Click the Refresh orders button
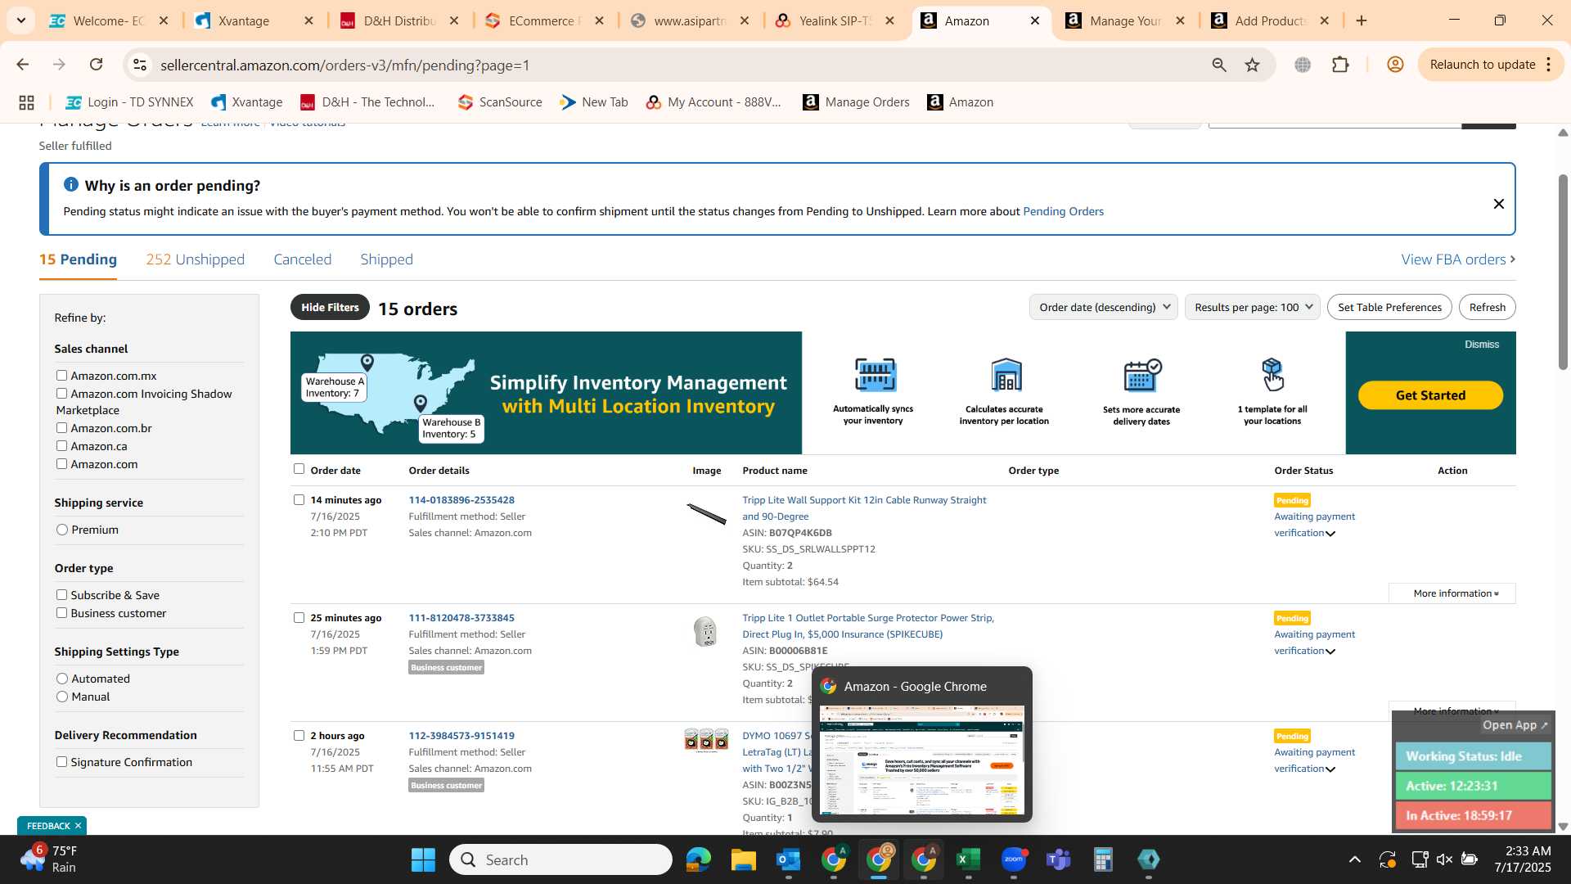The width and height of the screenshot is (1571, 884). (x=1487, y=307)
